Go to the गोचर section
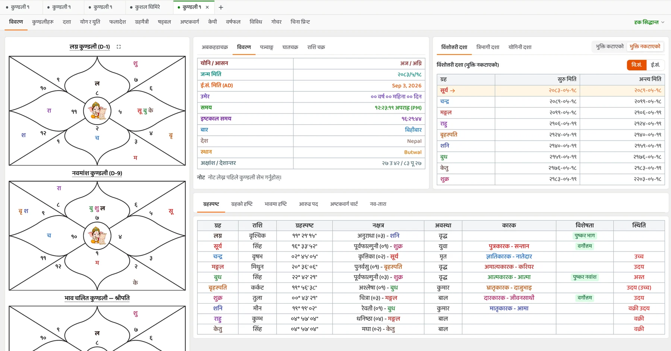The image size is (671, 351). 276,22
